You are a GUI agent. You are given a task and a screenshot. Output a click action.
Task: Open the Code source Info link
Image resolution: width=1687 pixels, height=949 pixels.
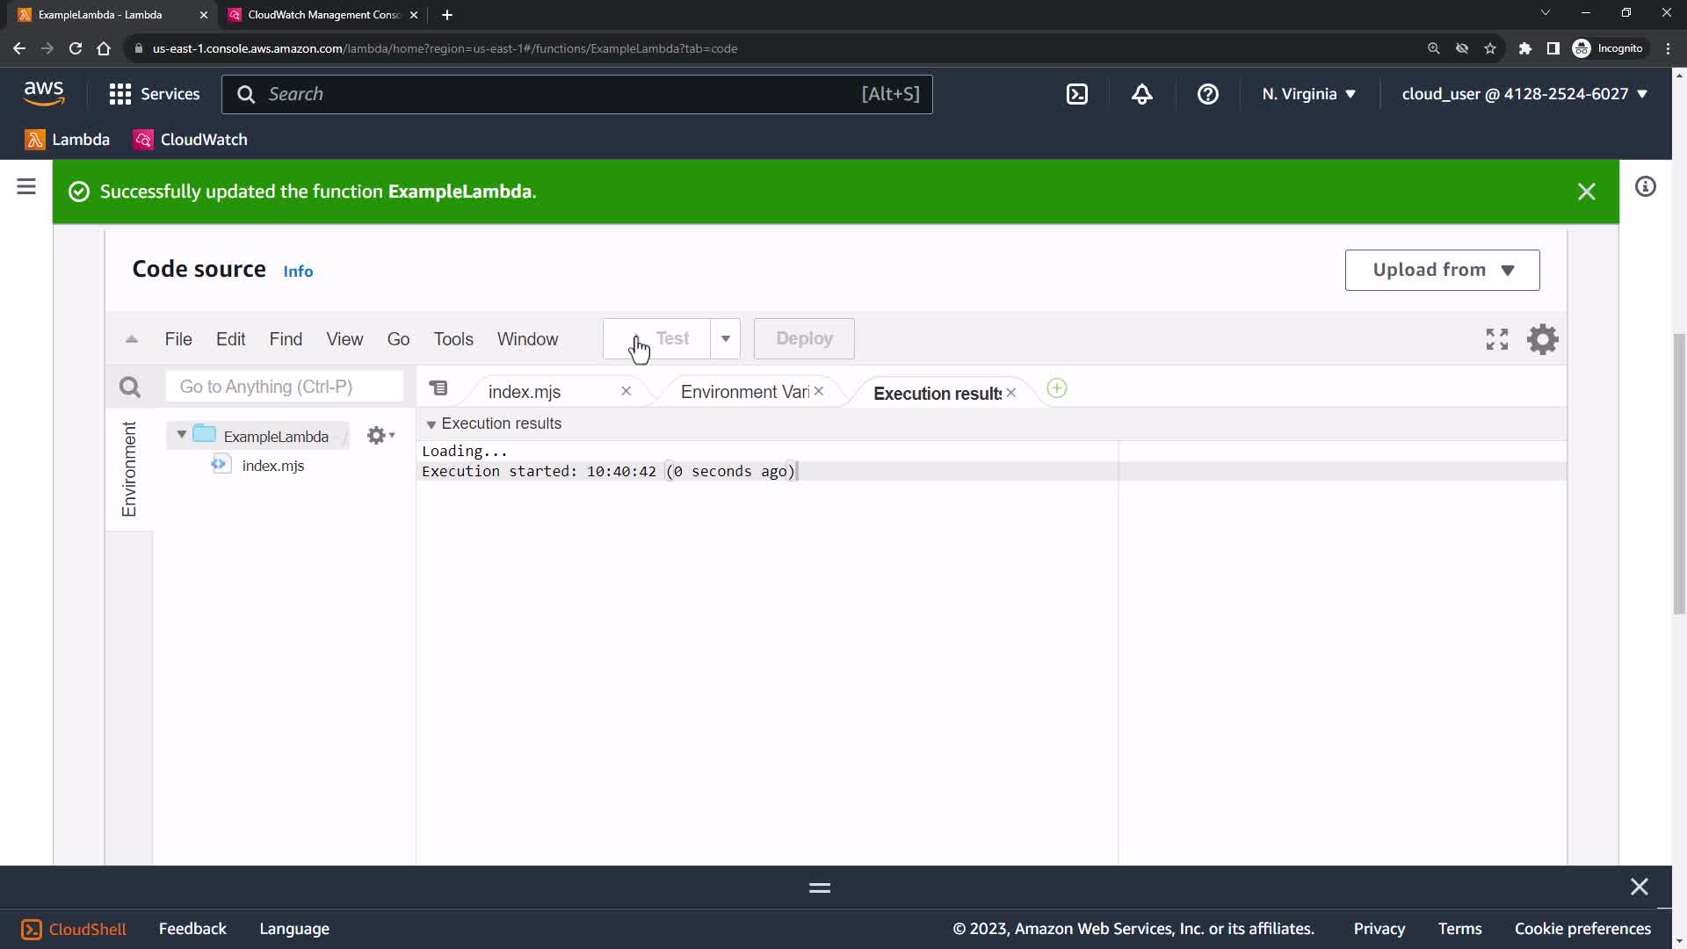(x=298, y=272)
